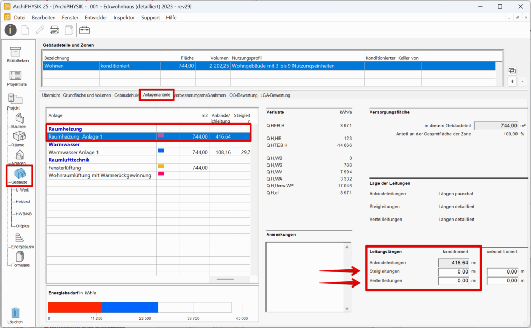This screenshot has height=328, width=531.
Task: Open U-Wert tree entry
Action: point(22,190)
